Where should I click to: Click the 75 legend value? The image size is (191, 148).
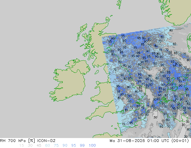point(56,146)
